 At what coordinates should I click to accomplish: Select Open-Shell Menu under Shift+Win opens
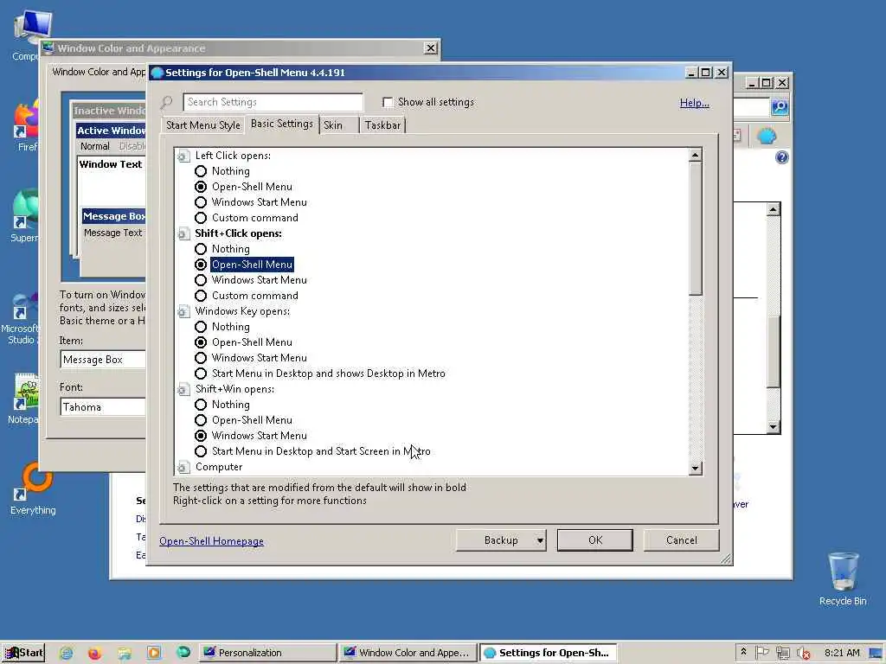(201, 420)
